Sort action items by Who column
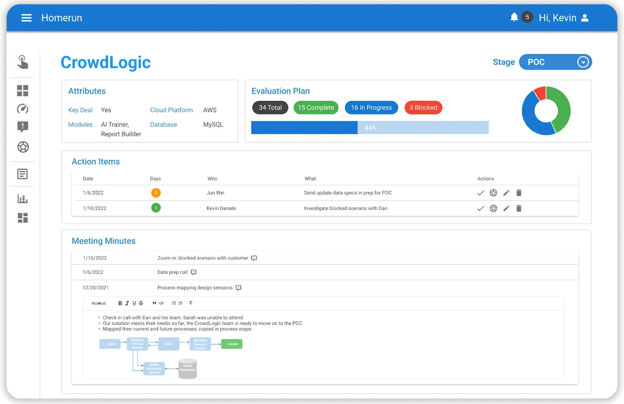Screen dimensions: 624x404 click(x=212, y=179)
